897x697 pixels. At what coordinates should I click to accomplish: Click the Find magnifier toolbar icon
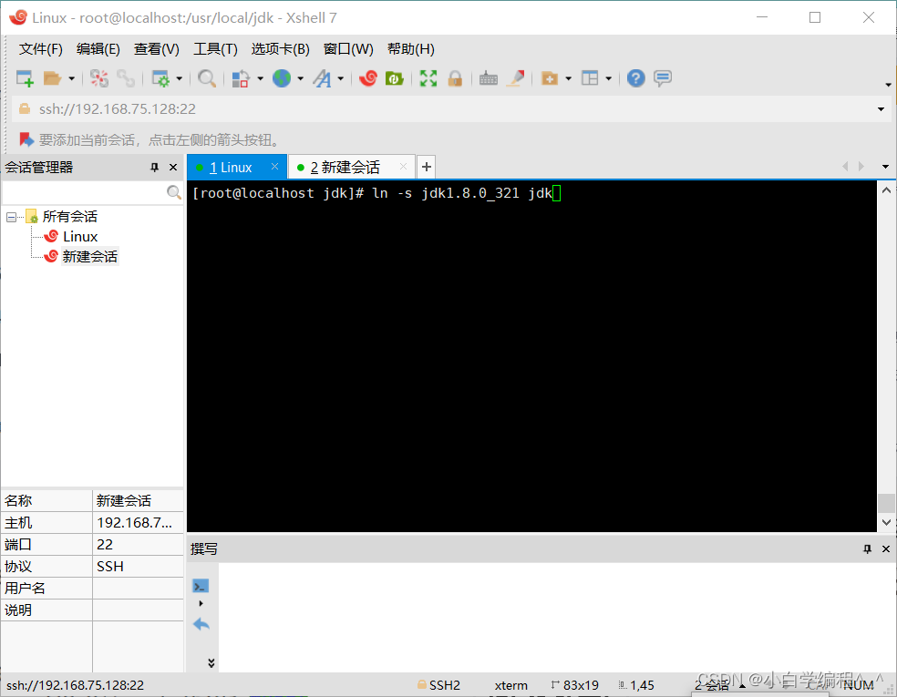point(207,78)
